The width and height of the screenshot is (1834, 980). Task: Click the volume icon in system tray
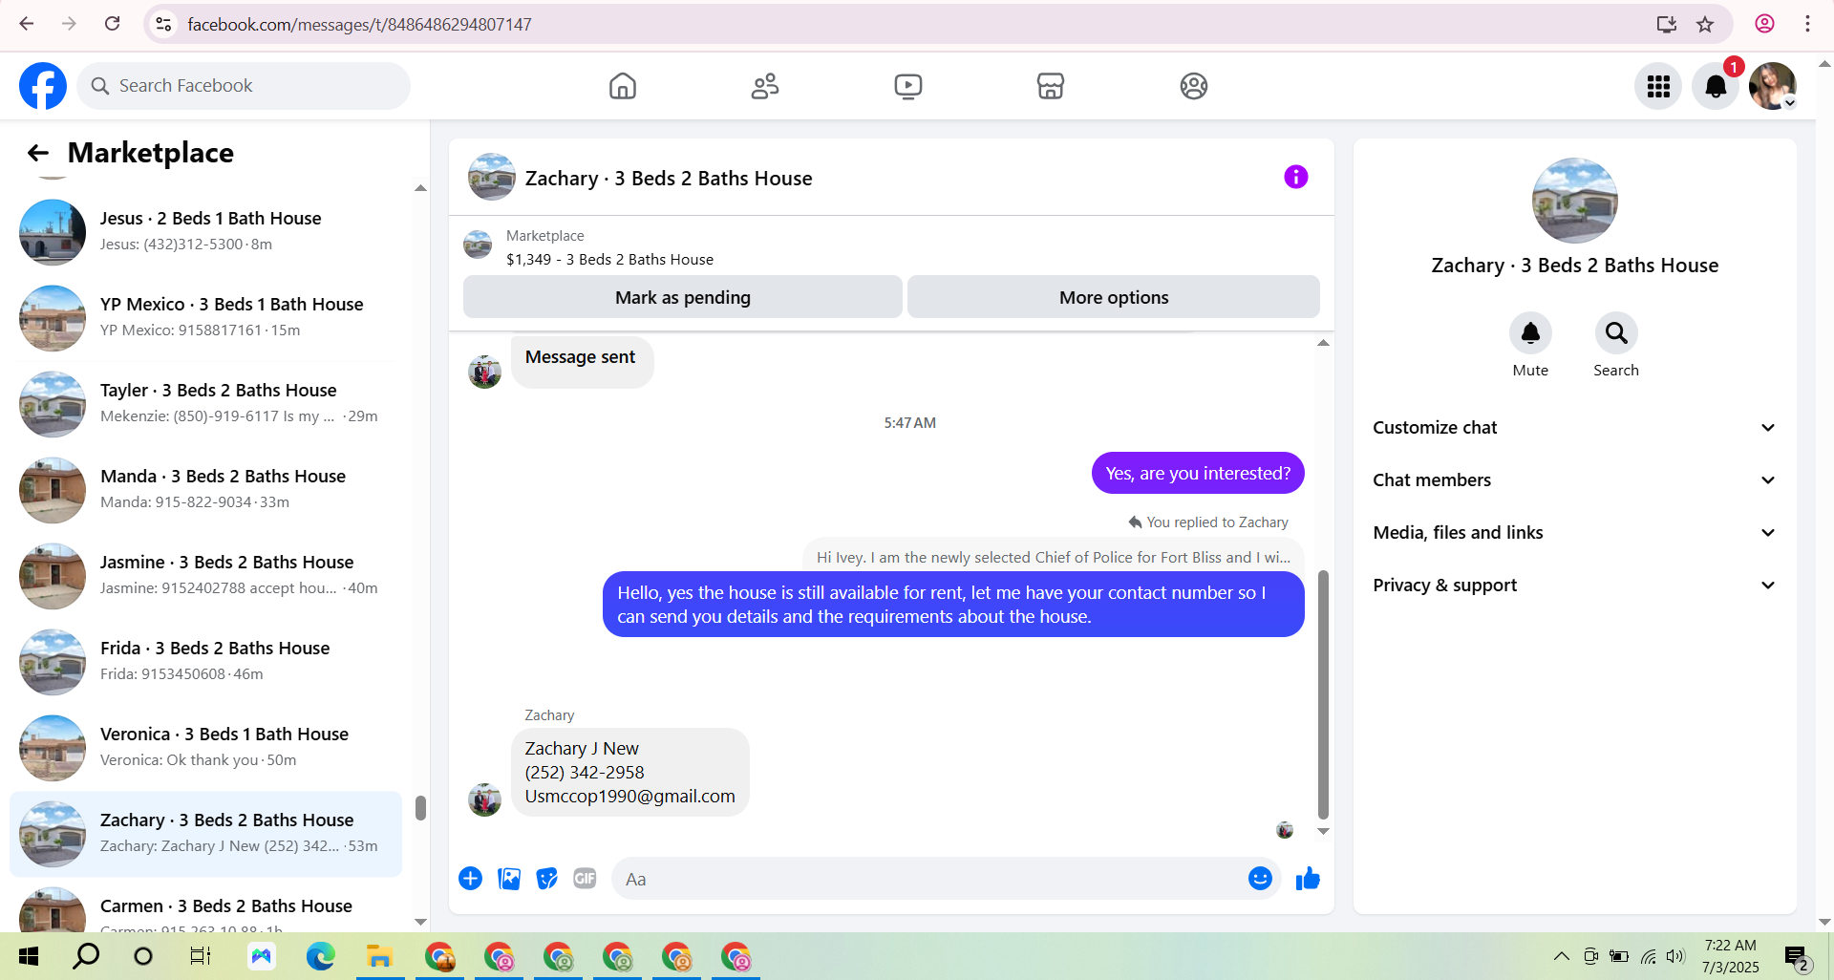coord(1675,956)
